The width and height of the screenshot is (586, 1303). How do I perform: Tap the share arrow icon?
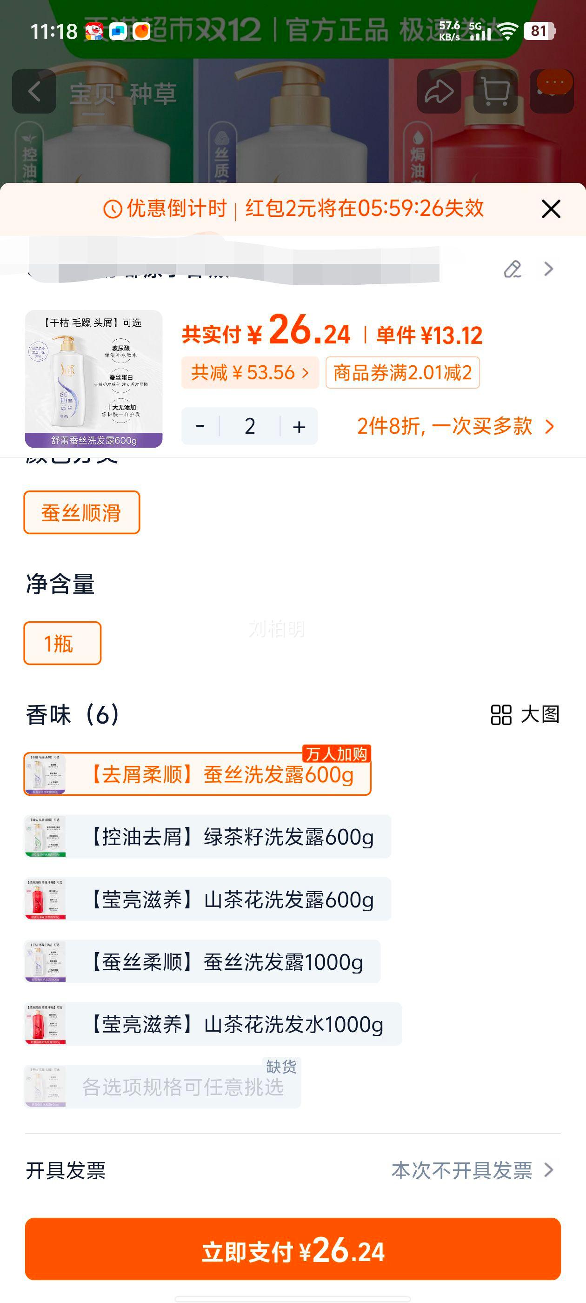(439, 92)
